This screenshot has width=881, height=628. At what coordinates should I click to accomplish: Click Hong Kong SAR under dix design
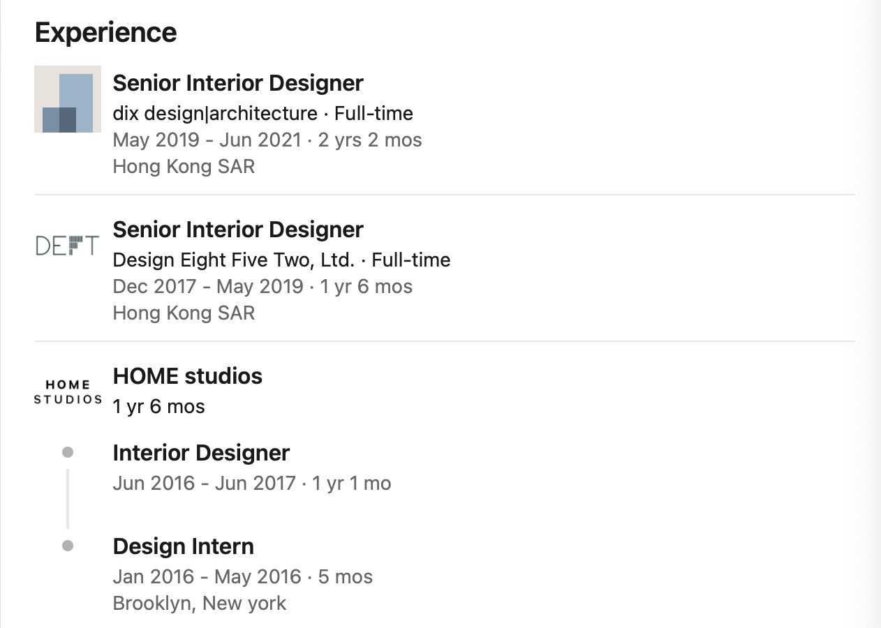click(x=184, y=166)
